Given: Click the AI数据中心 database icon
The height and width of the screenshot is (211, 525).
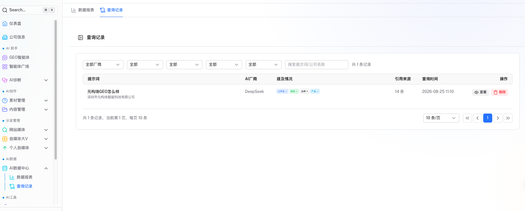Looking at the screenshot, I should click(x=5, y=168).
